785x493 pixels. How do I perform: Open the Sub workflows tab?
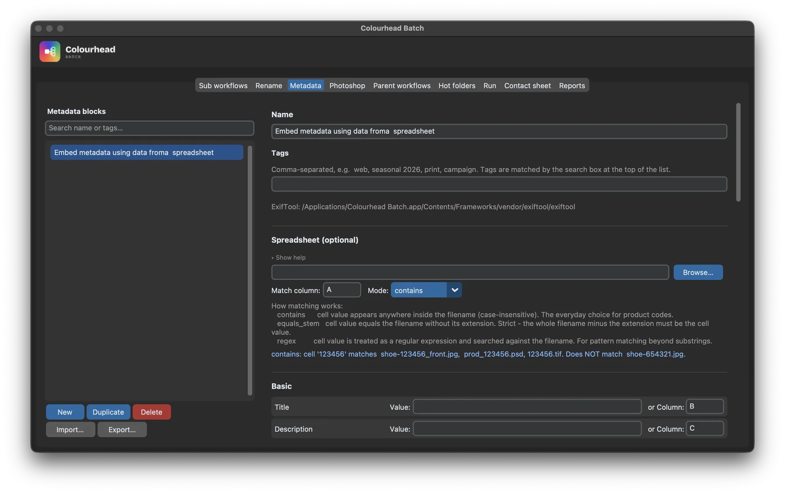223,85
